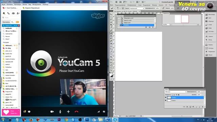Open the brush Режим blending mode dropdown
The width and height of the screenshot is (217, 122).
137,8
